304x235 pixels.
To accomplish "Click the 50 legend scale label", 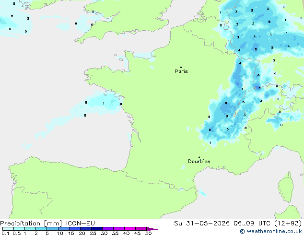I will tap(148, 233).
